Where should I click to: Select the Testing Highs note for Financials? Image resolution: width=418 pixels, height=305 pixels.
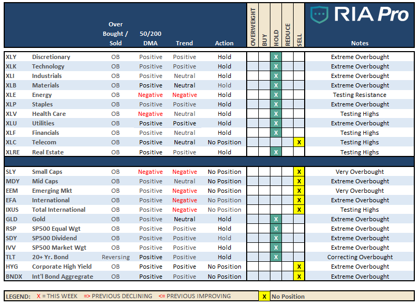[x=359, y=133]
